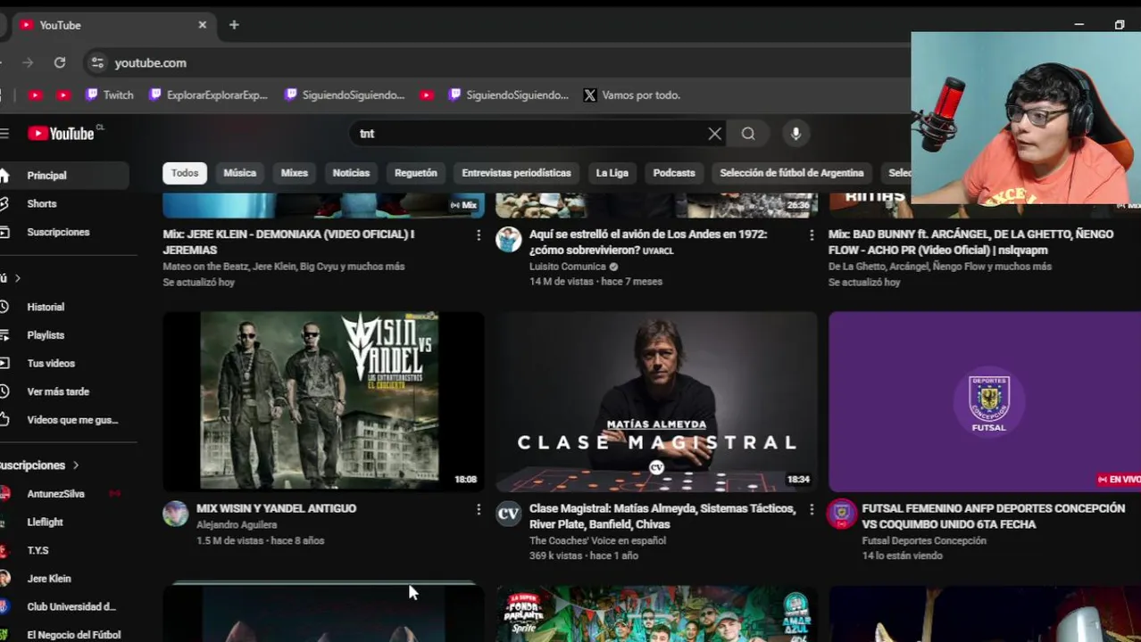Select the Todos filter chip
Image resolution: width=1141 pixels, height=642 pixels.
click(185, 173)
